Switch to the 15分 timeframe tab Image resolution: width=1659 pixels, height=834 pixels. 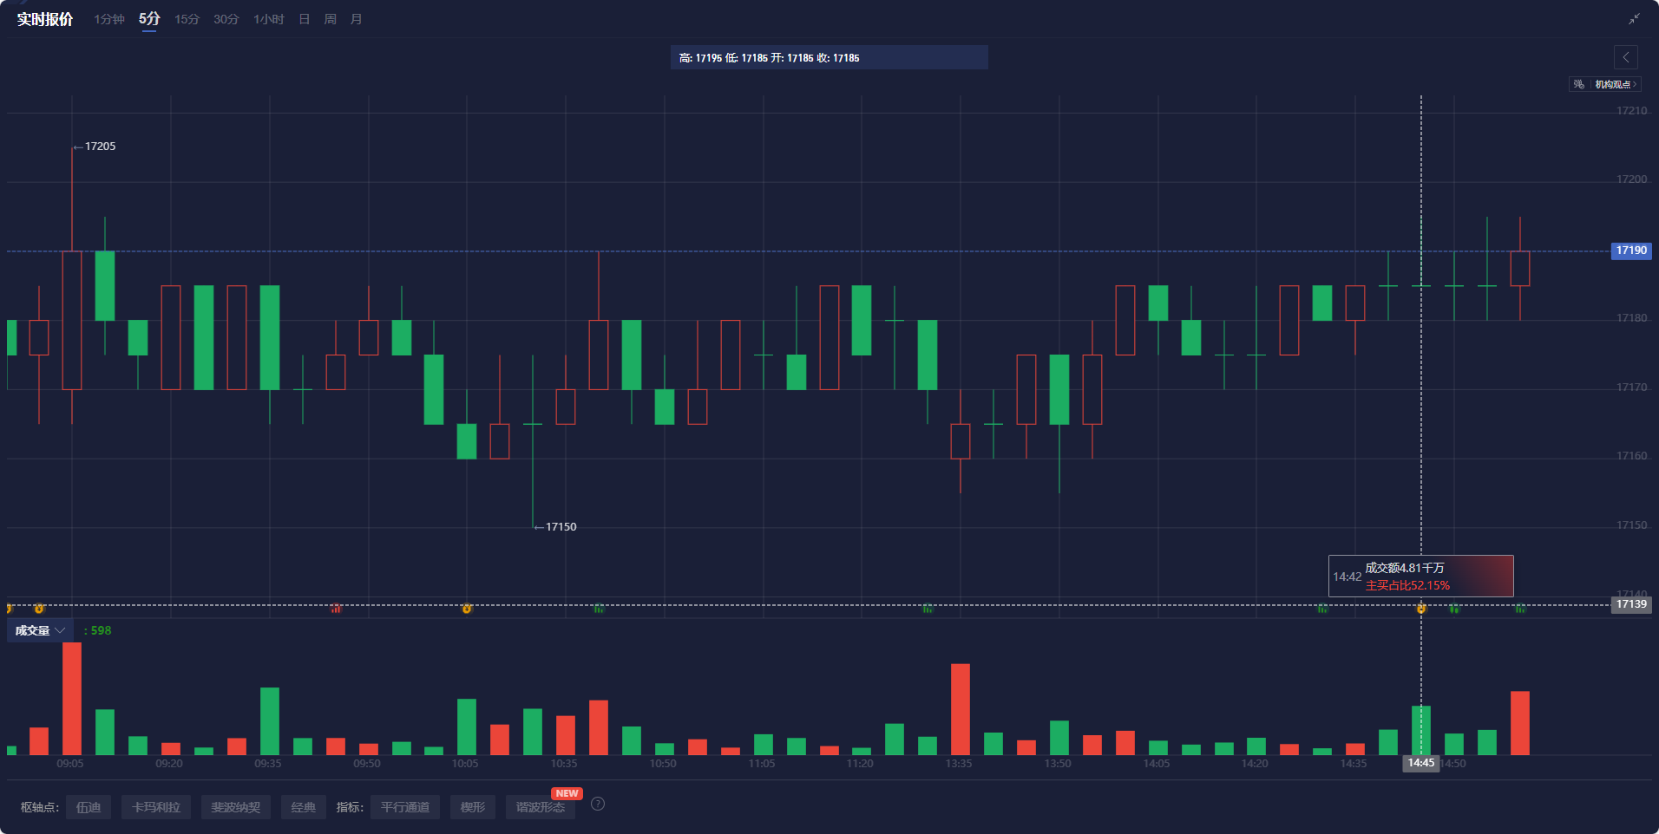186,18
